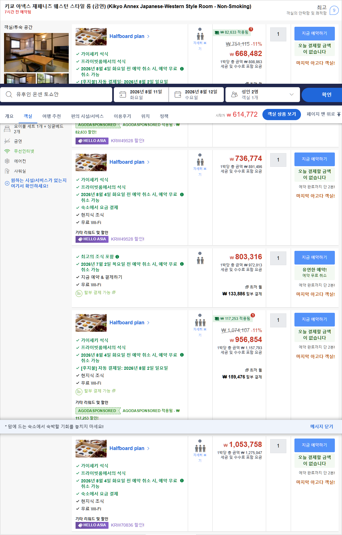The height and width of the screenshot is (535, 342).
Task: Click guest capacity icon in ₩736,774 offer
Action: pyautogui.click(x=200, y=162)
